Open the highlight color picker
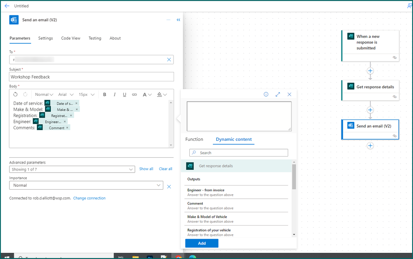413x259 pixels. tap(162, 95)
